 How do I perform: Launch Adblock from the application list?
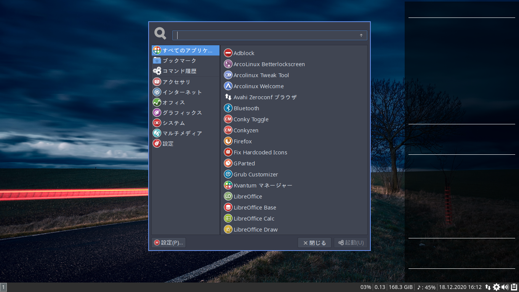click(294, 53)
